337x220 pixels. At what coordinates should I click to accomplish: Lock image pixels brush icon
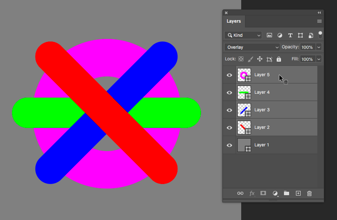(250, 59)
